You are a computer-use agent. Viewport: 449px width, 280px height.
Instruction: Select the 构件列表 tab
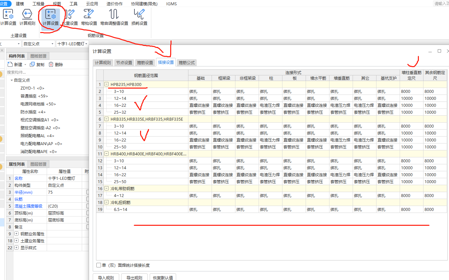click(17, 56)
